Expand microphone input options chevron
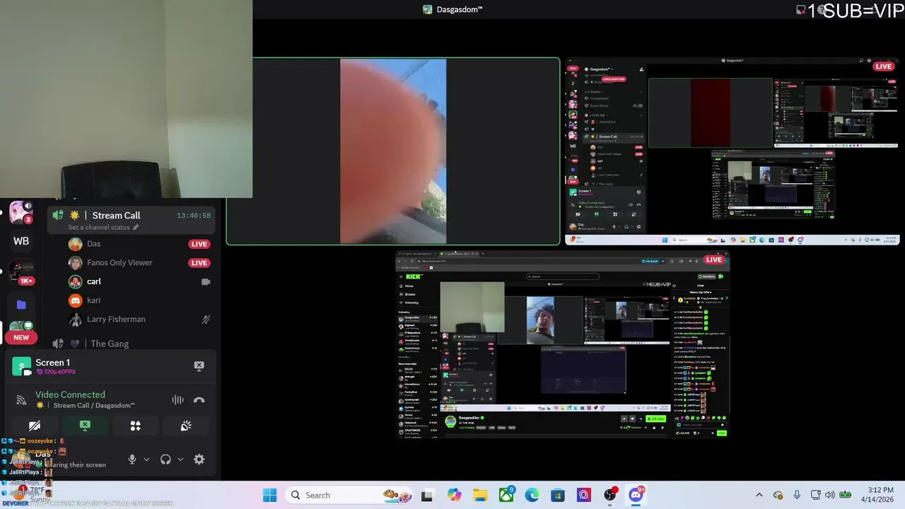This screenshot has width=905, height=509. (x=146, y=460)
